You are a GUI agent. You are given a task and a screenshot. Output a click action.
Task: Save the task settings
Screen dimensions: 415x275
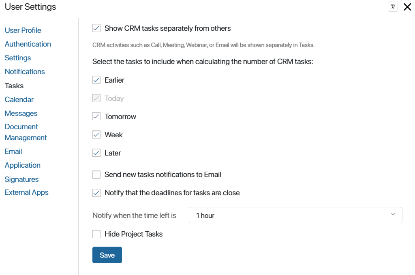click(107, 255)
